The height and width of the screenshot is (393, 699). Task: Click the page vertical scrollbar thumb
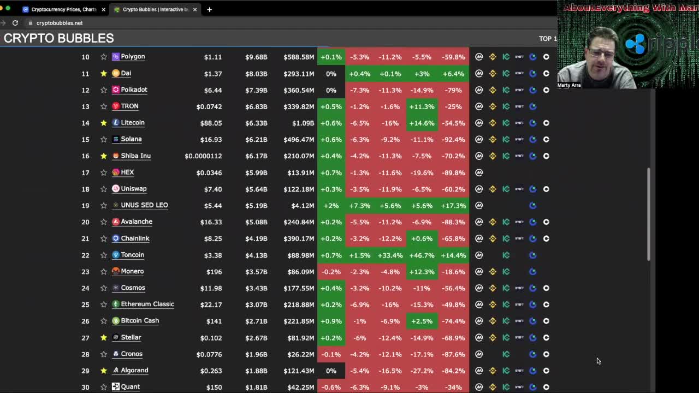click(x=649, y=214)
